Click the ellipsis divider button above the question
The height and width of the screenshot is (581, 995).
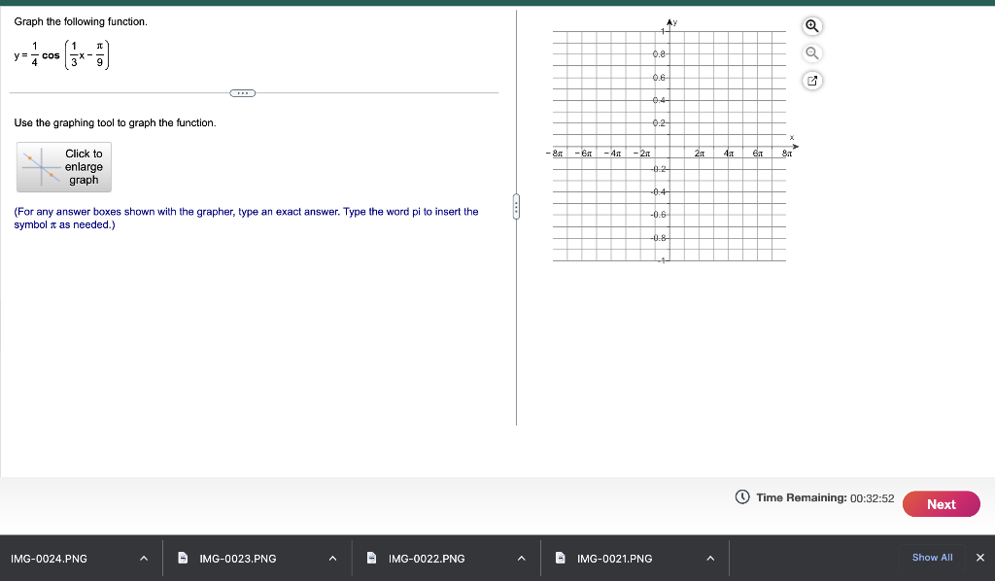242,92
